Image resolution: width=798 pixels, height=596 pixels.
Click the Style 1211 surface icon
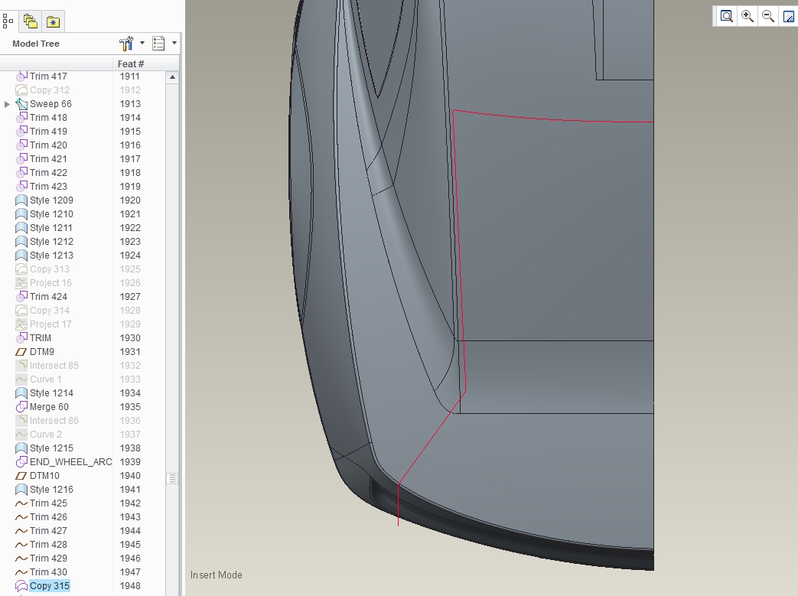pos(21,227)
